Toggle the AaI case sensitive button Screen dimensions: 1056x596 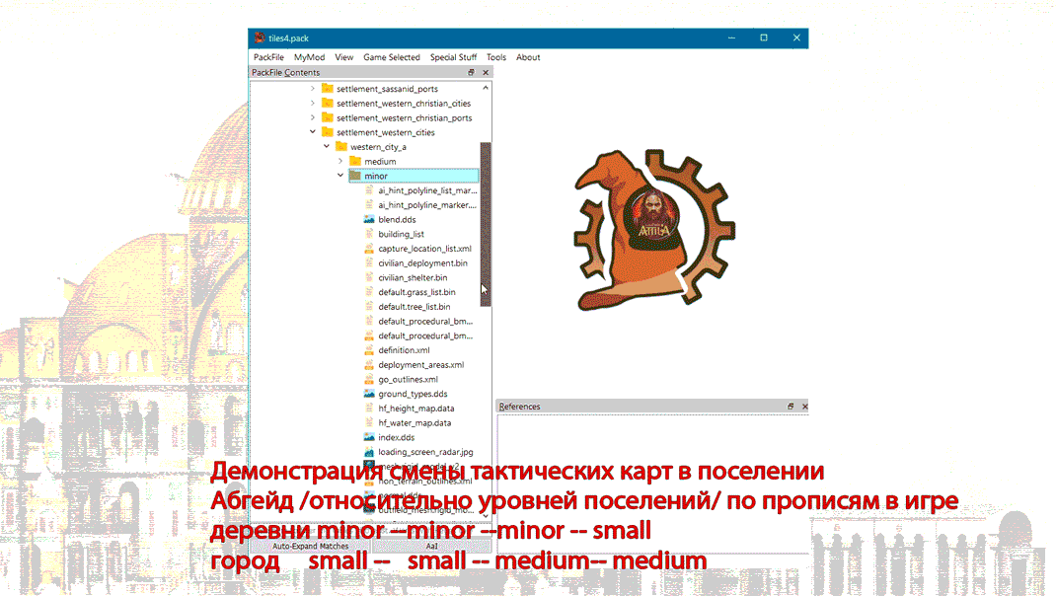[431, 546]
